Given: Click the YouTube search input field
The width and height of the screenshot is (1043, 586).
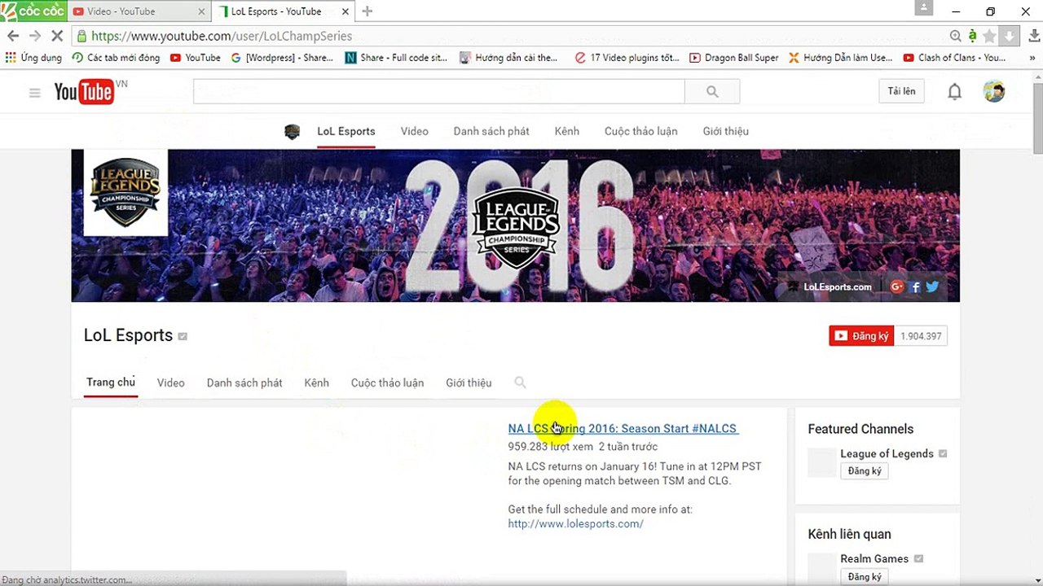Looking at the screenshot, I should 439,92.
